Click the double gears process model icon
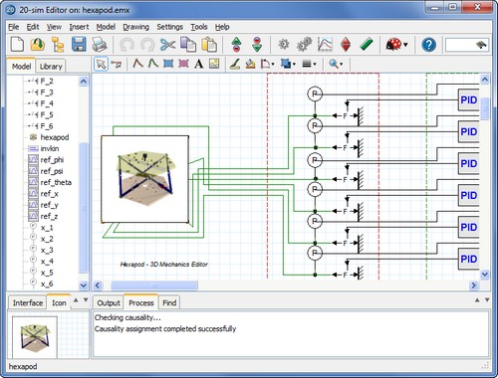This screenshot has height=378, width=498. pyautogui.click(x=304, y=44)
